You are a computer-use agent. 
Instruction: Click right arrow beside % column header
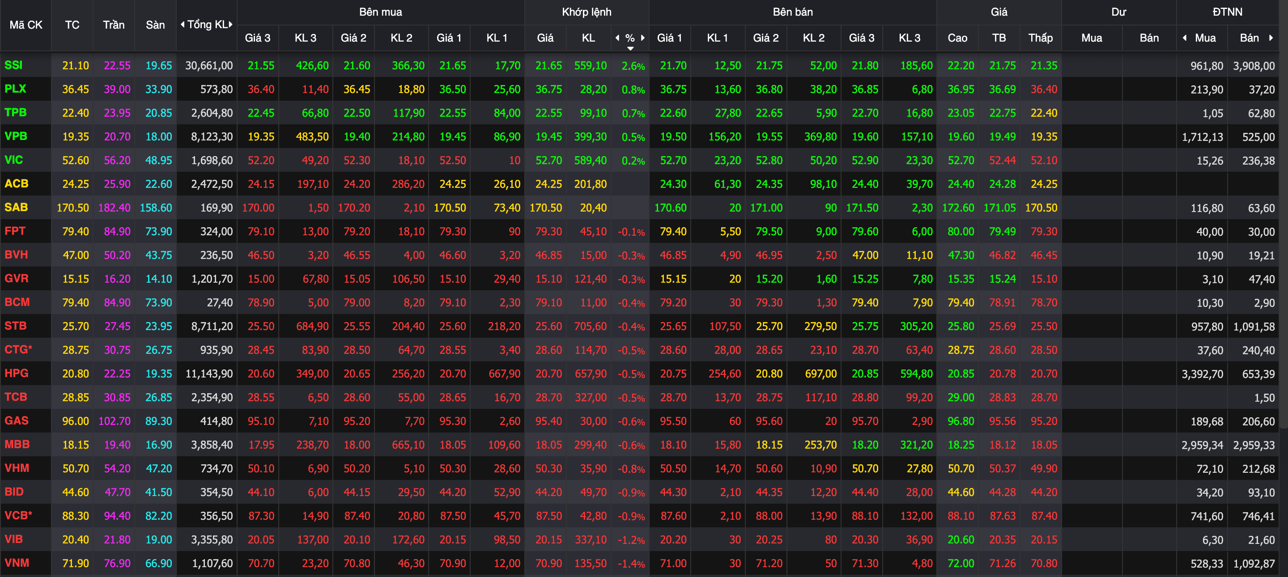pos(643,38)
